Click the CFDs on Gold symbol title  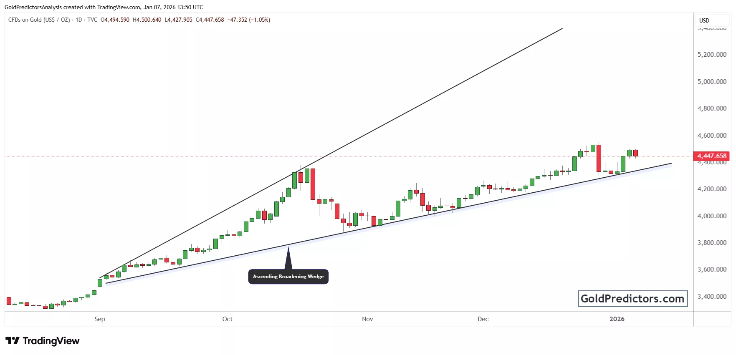click(x=39, y=20)
